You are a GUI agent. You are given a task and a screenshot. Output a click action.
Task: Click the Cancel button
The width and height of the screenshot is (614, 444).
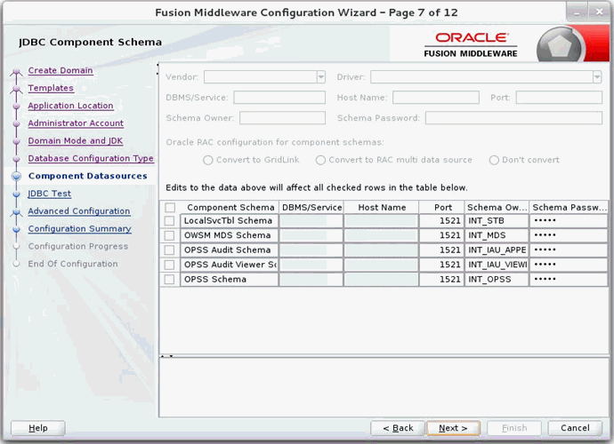(575, 428)
